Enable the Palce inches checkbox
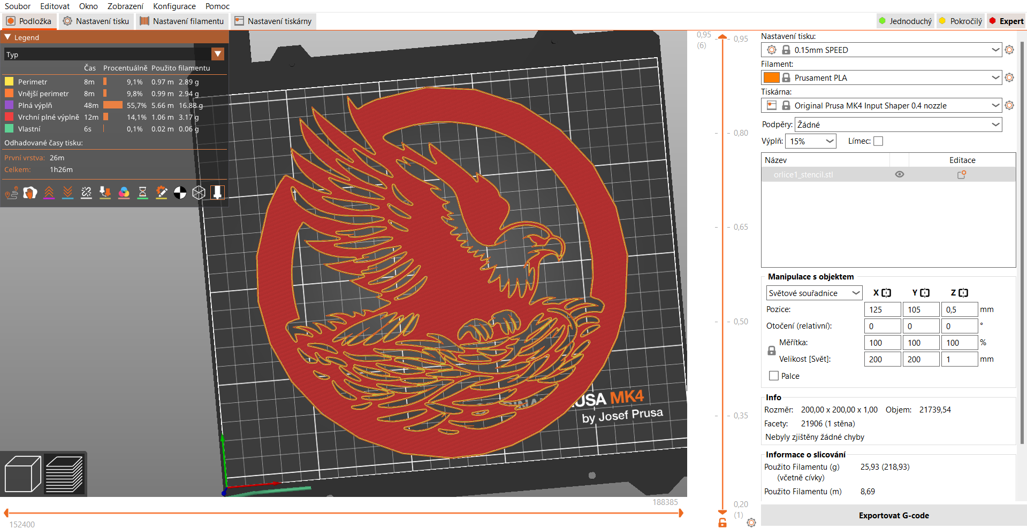 click(774, 376)
